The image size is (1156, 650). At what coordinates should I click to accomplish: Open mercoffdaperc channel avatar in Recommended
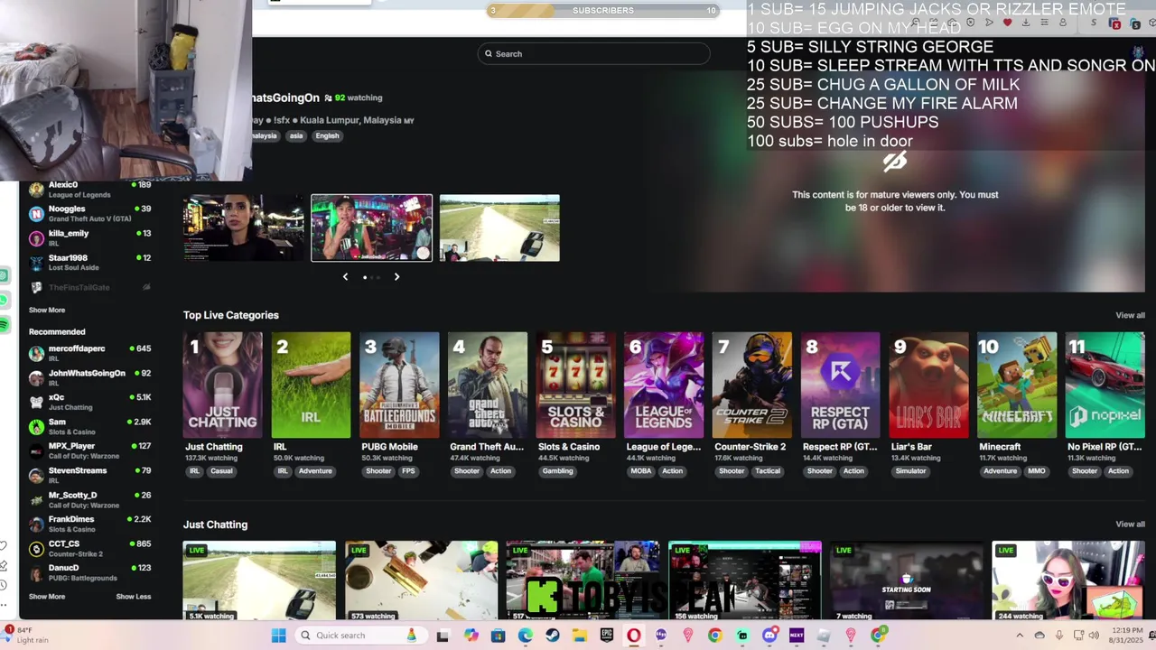pyautogui.click(x=36, y=353)
